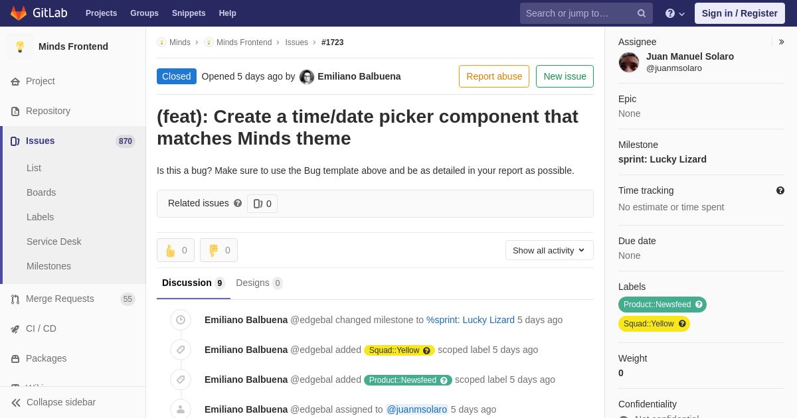Click user icon beside assigned activity

click(x=181, y=409)
